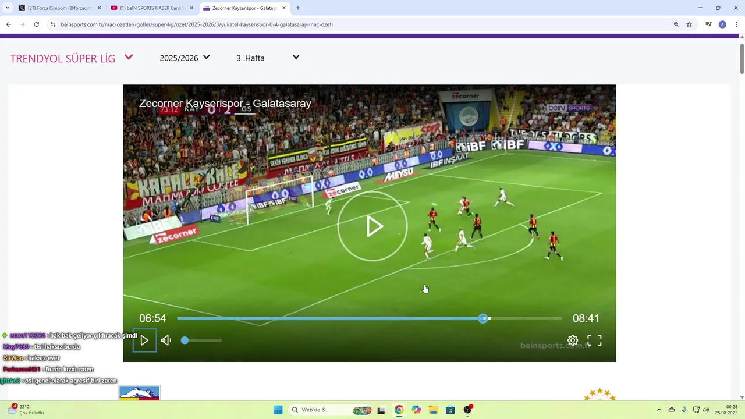
Task: Open a new browser tab
Action: pyautogui.click(x=298, y=8)
